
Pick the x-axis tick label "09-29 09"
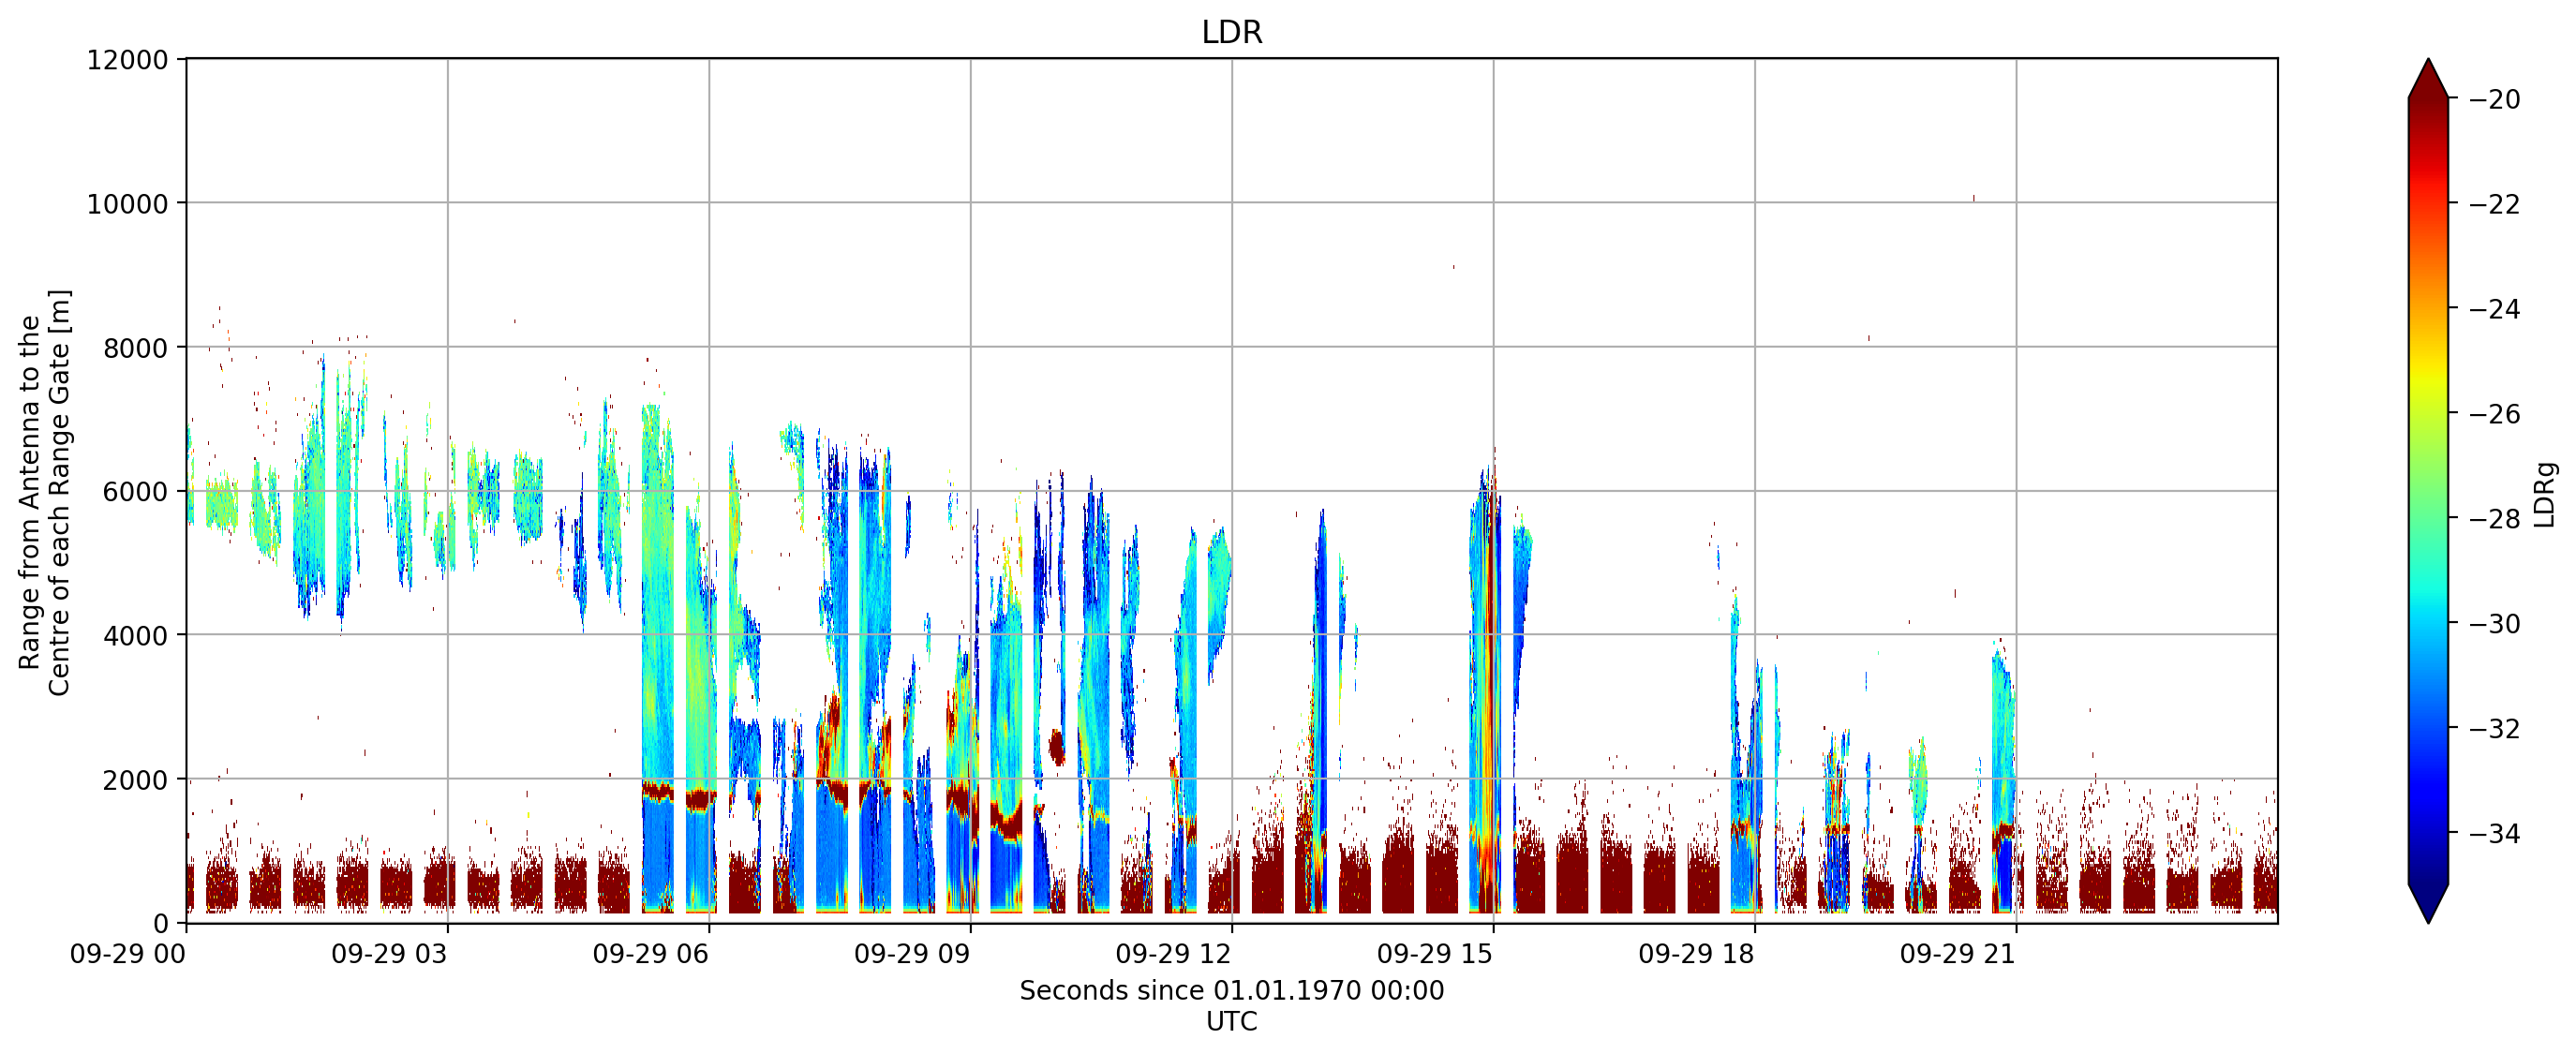click(912, 954)
